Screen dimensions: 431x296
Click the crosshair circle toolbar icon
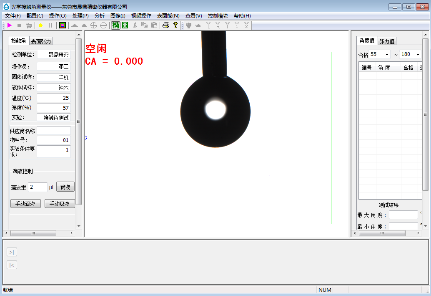click(94, 25)
